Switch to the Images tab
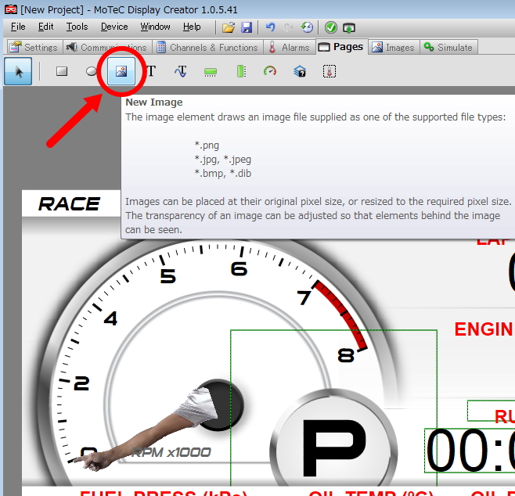Image resolution: width=515 pixels, height=496 pixels. [393, 47]
